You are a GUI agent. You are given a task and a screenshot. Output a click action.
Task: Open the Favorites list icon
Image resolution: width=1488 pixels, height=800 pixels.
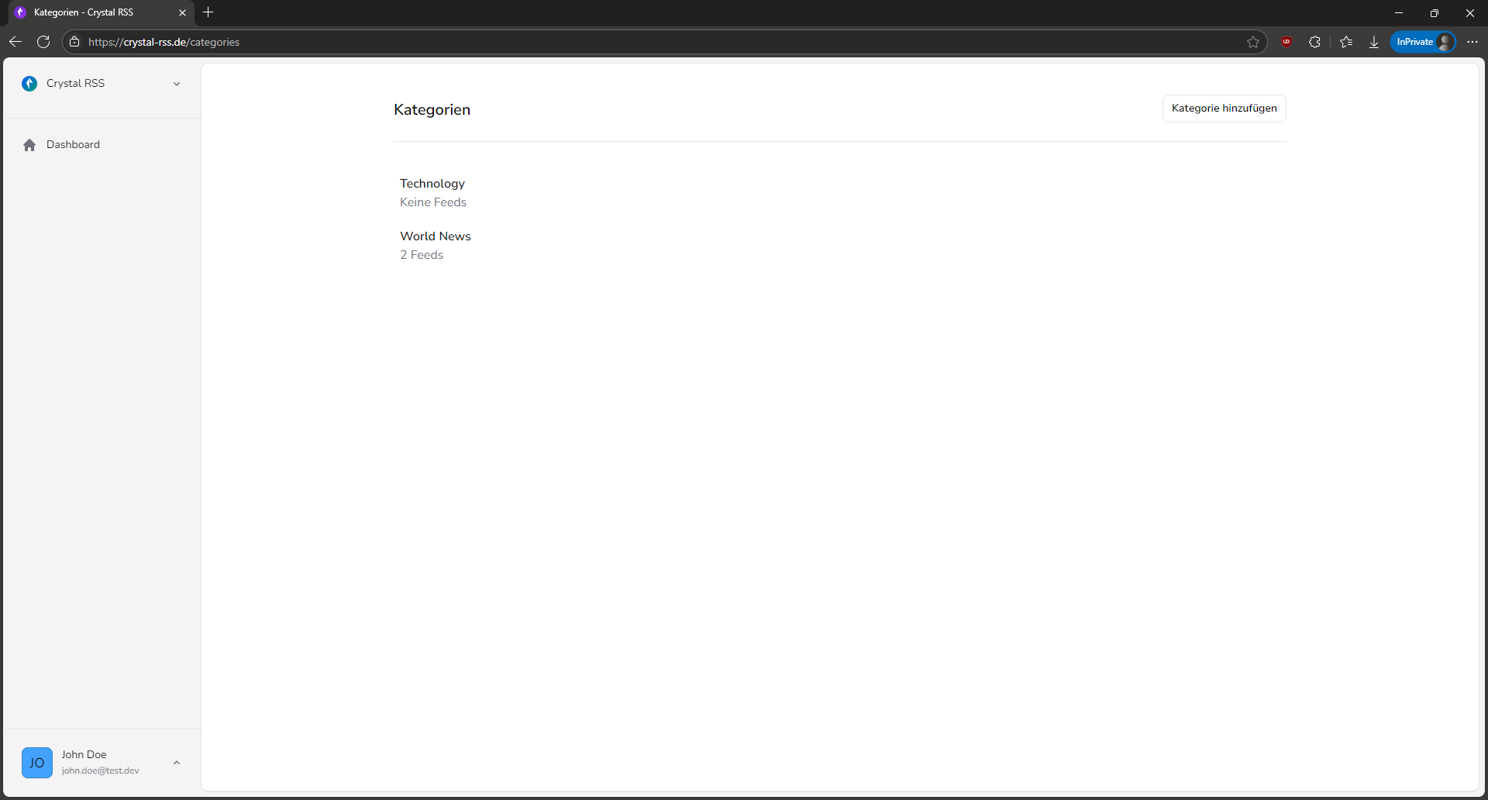[1346, 42]
